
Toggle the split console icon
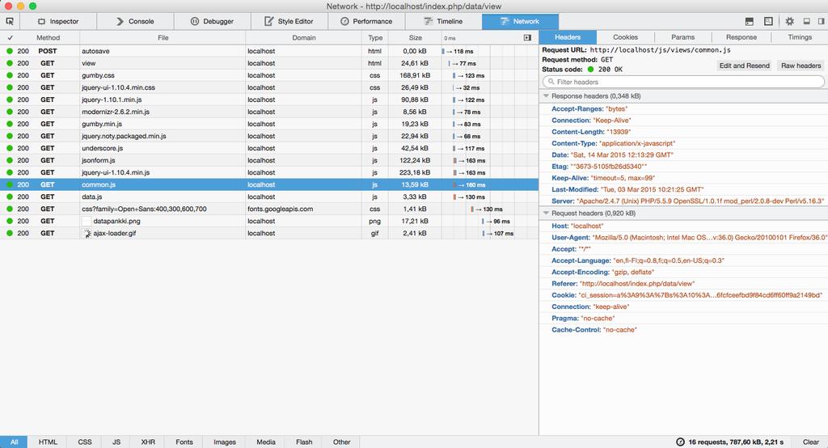pyautogui.click(x=750, y=21)
